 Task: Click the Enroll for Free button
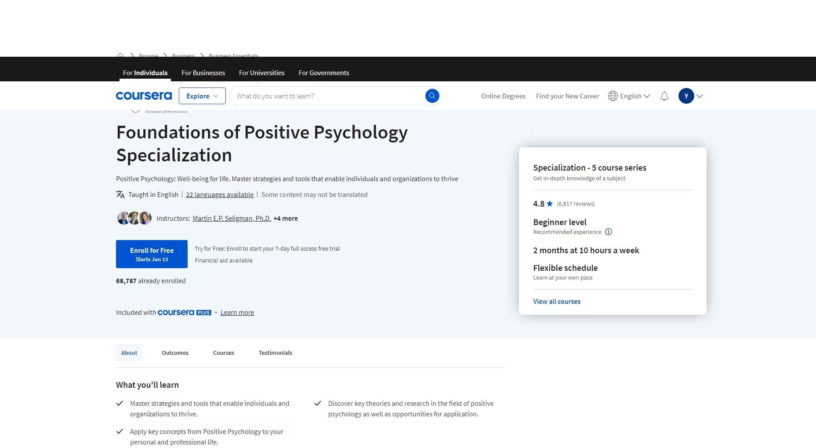[x=152, y=254]
